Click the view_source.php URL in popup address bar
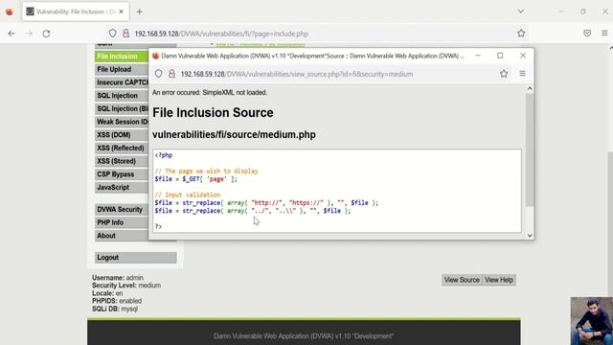The height and width of the screenshot is (345, 613). (x=296, y=74)
